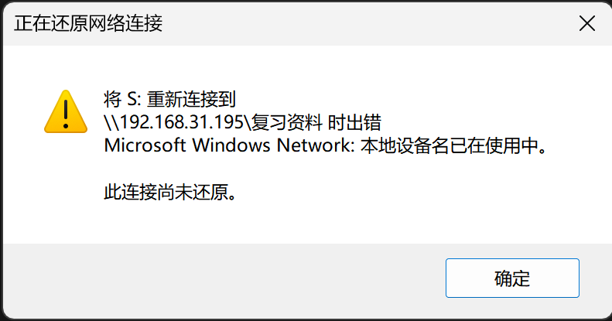Viewport: 612px width, 321px height.
Task: Click the 复习资料 share name
Action: (287, 122)
